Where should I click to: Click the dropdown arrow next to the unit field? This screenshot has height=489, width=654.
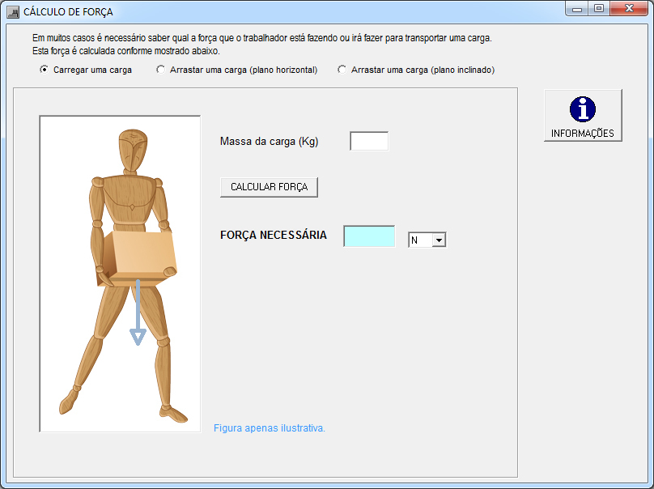(439, 239)
